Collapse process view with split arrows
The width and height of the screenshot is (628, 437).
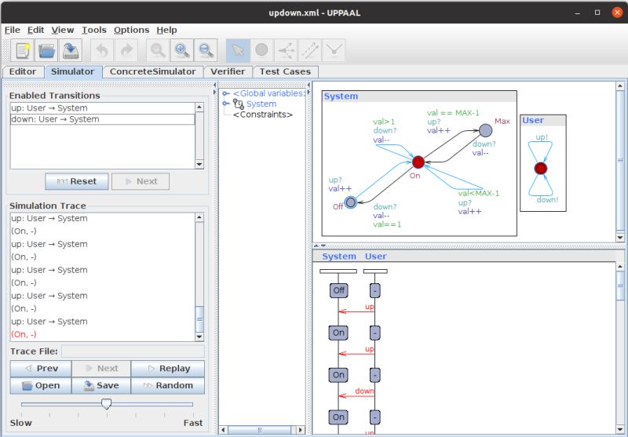click(316, 246)
